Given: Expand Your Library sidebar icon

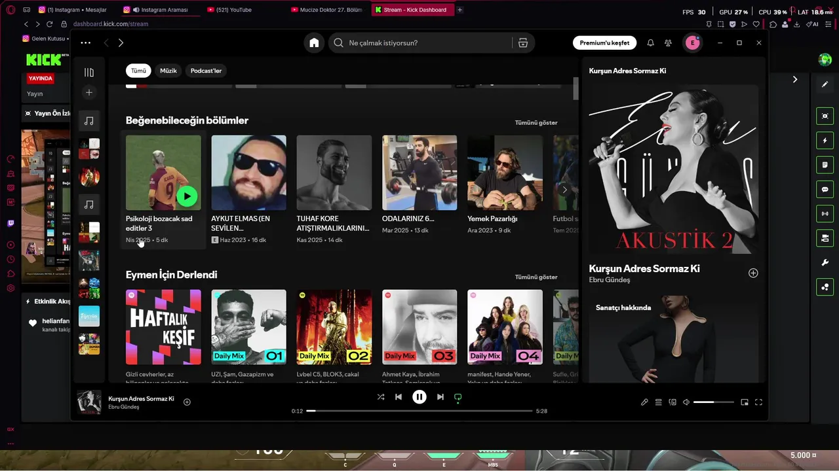Looking at the screenshot, I should pos(89,73).
